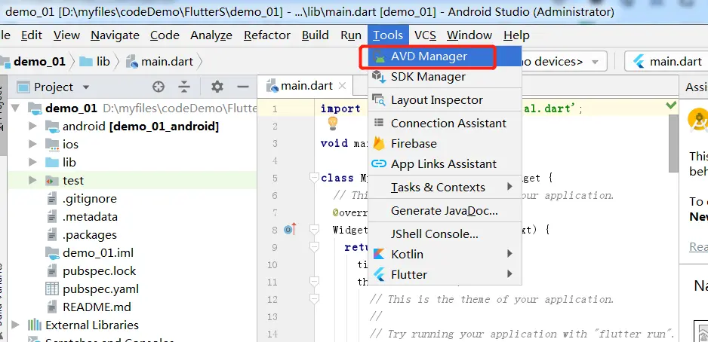708x342 pixels.
Task: Open Project panel settings gear
Action: [217, 87]
